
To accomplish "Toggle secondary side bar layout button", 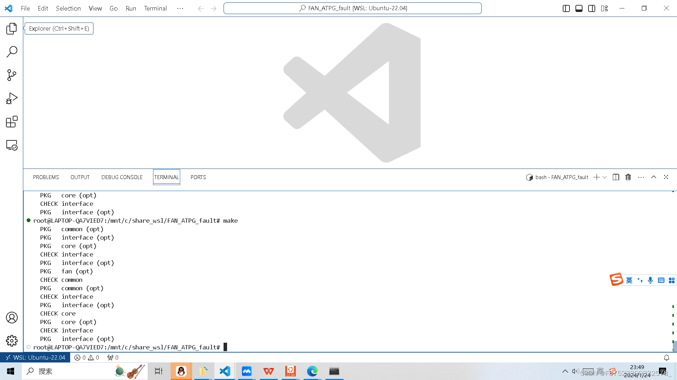I will tap(592, 8).
